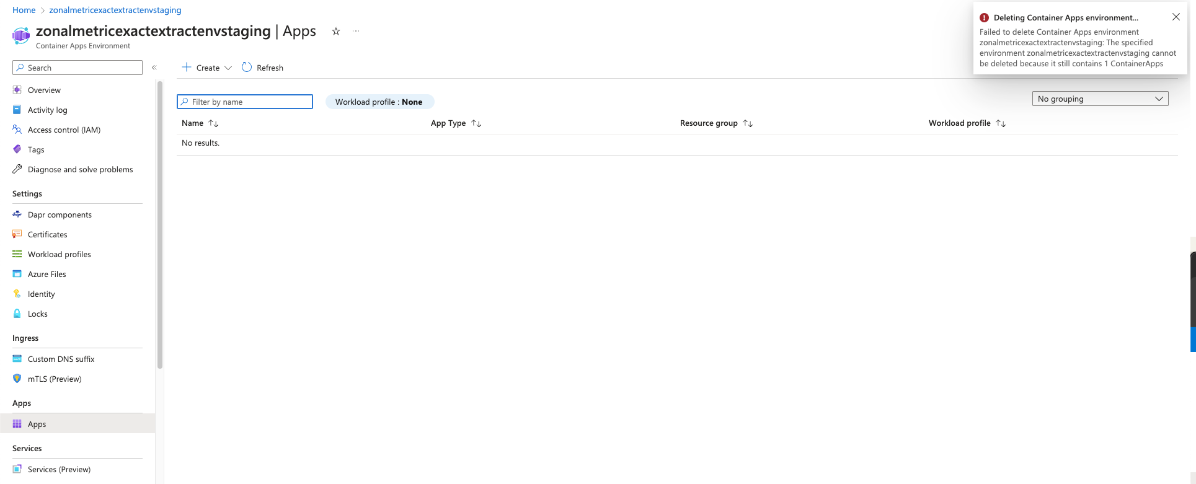Sort by Name column arrows
1196x484 pixels.
[213, 123]
